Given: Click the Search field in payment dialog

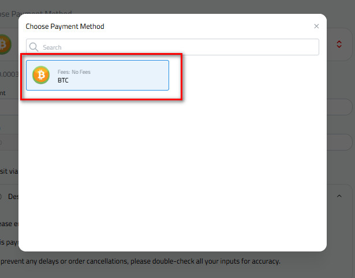Looking at the screenshot, I should click(x=173, y=47).
